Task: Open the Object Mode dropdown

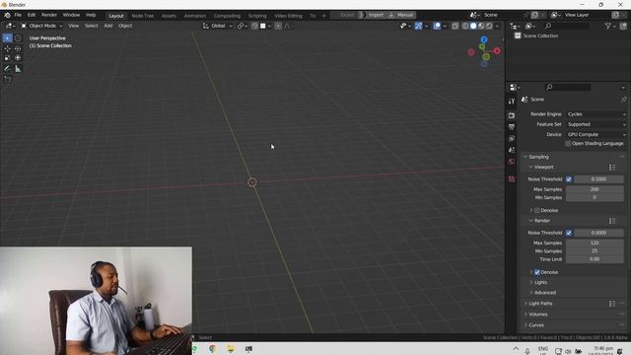Action: point(41,26)
